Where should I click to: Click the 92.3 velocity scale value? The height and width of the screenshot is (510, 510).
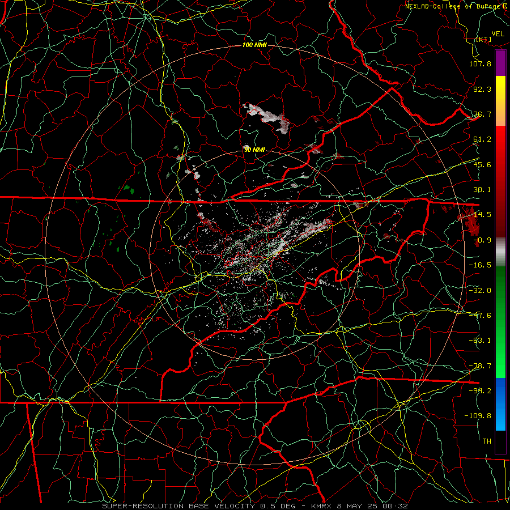point(482,89)
